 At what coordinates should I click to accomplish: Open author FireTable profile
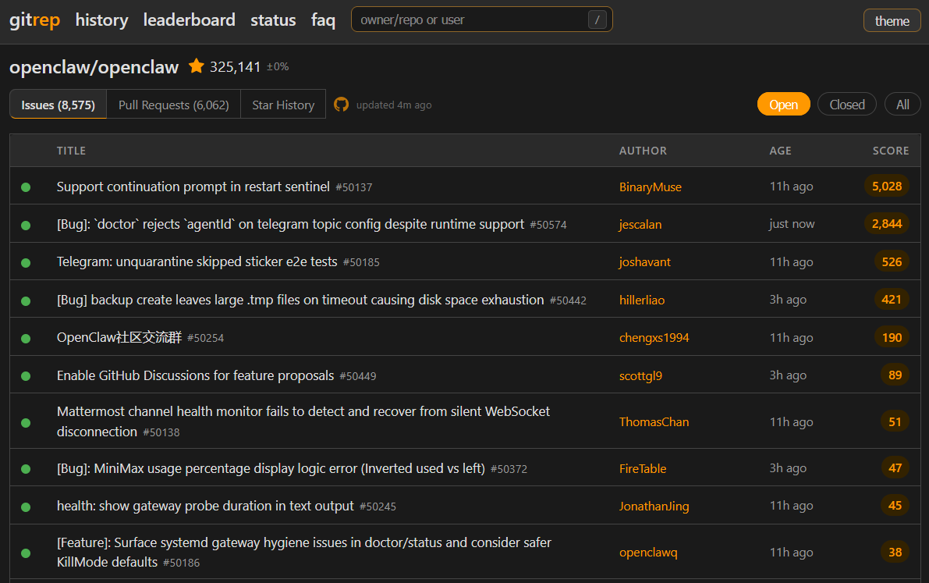[643, 468]
